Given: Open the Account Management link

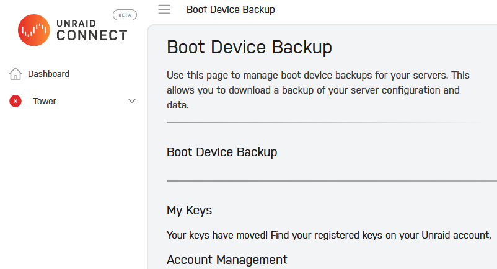Looking at the screenshot, I should tap(227, 260).
